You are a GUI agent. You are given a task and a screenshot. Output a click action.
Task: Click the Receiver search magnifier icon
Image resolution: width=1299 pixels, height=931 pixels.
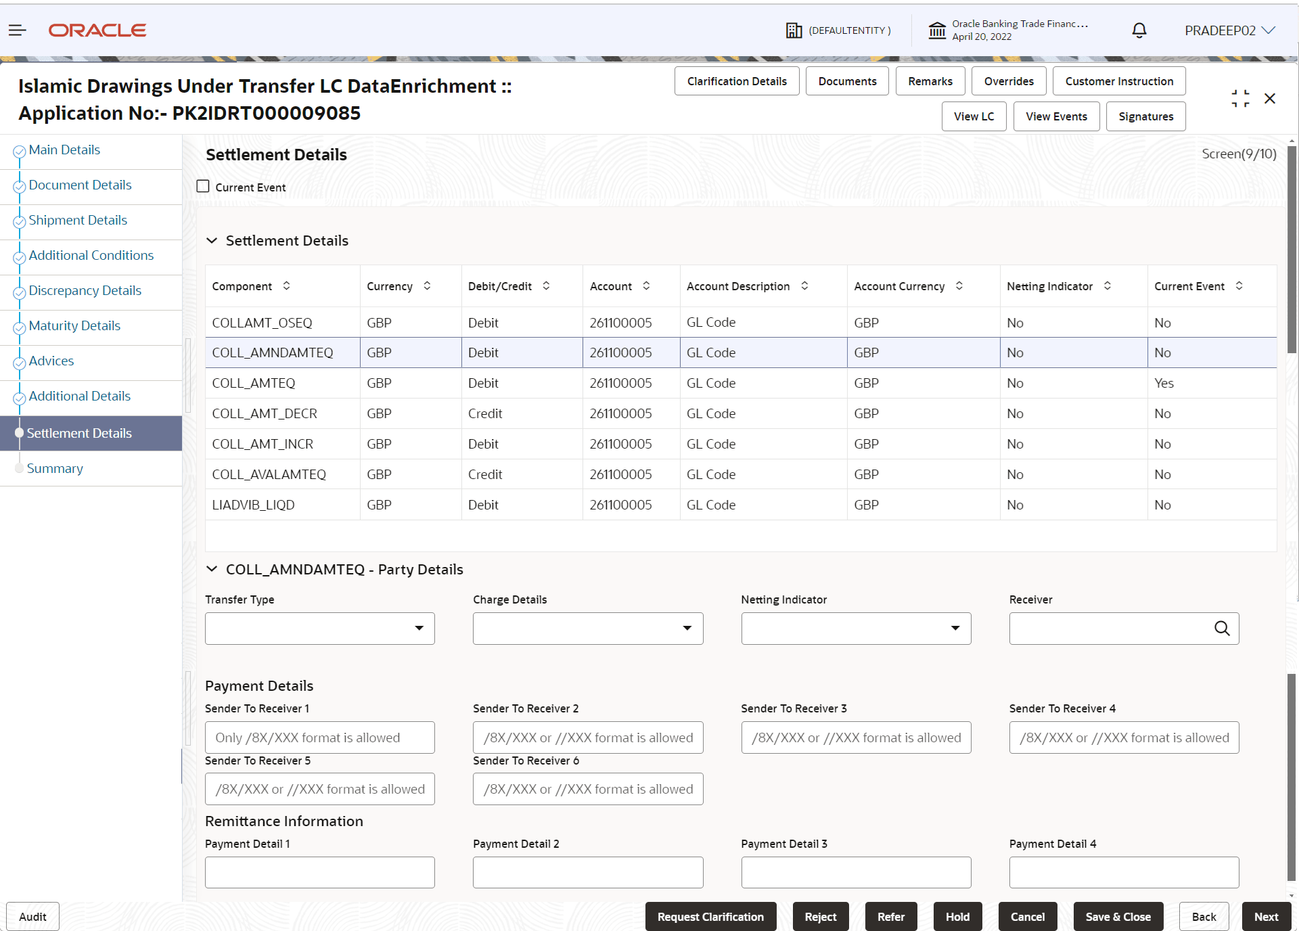1221,629
